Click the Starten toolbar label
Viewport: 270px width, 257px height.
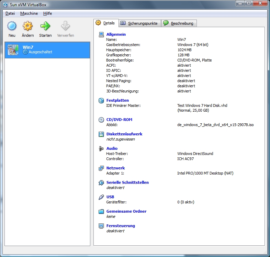tap(45, 35)
